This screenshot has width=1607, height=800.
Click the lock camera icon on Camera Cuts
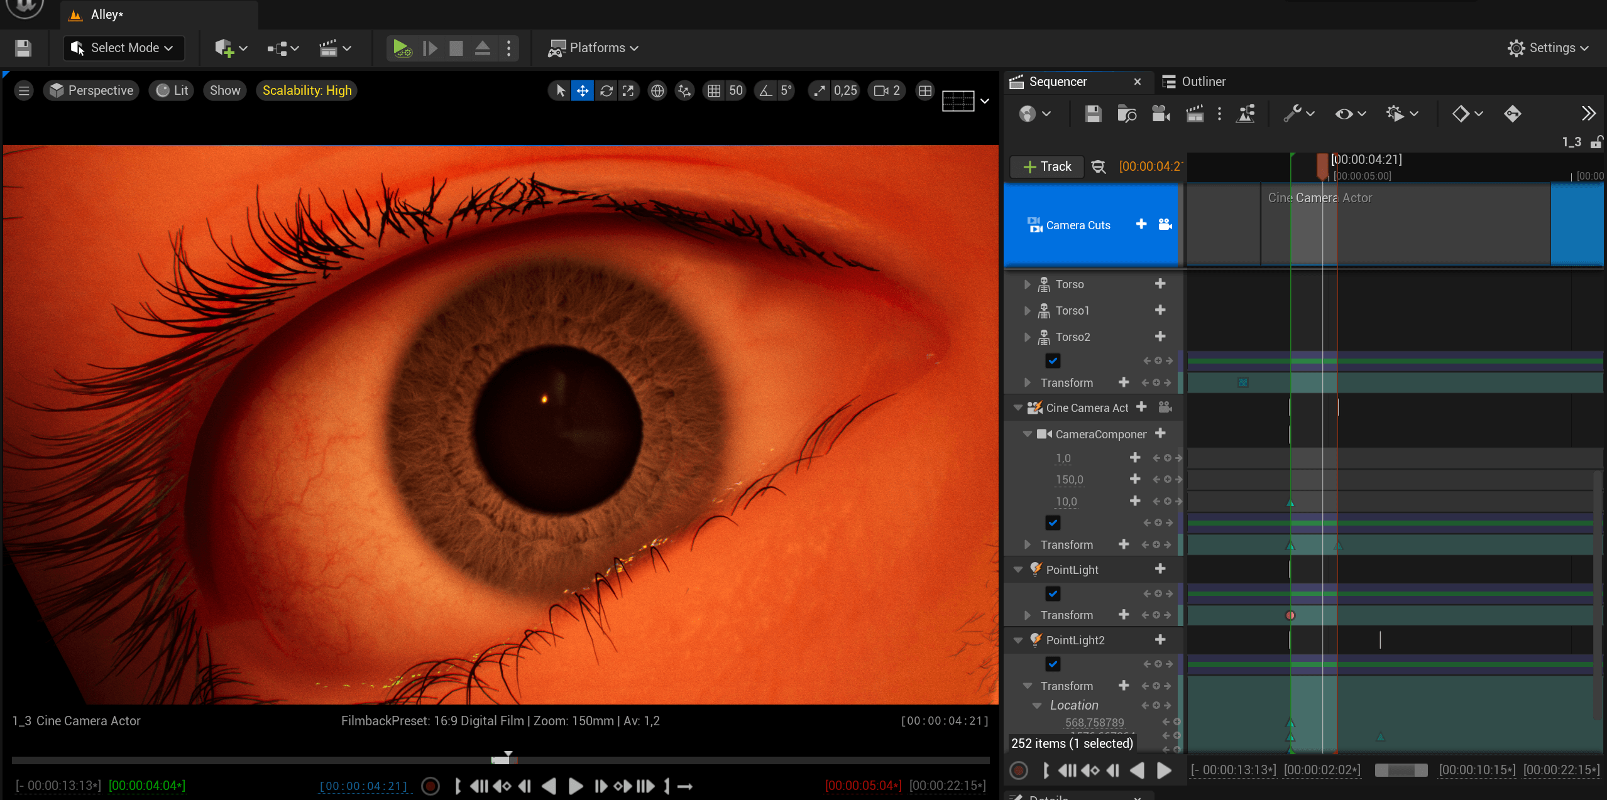pyautogui.click(x=1165, y=224)
